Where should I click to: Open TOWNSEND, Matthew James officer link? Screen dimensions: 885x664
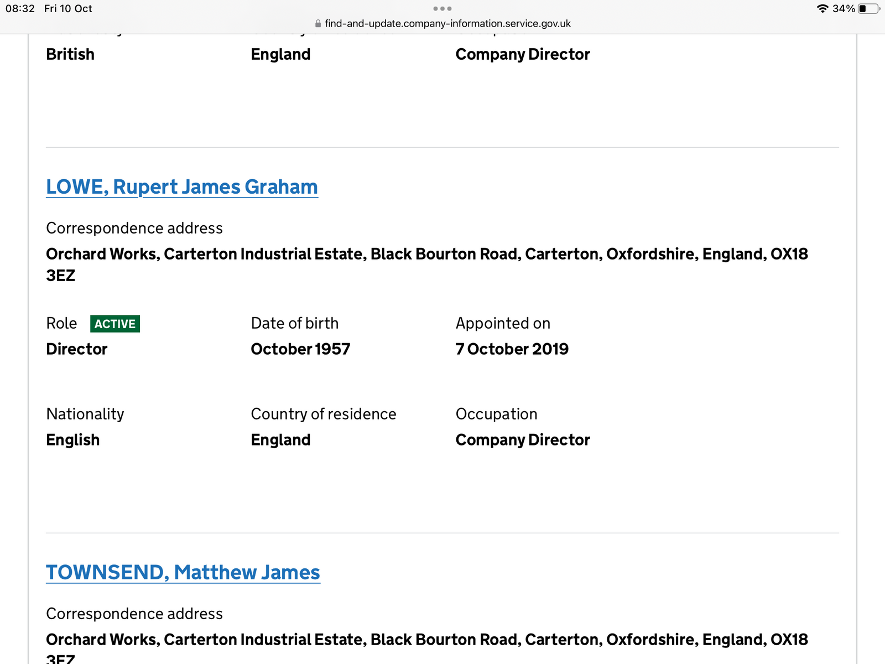[183, 573]
